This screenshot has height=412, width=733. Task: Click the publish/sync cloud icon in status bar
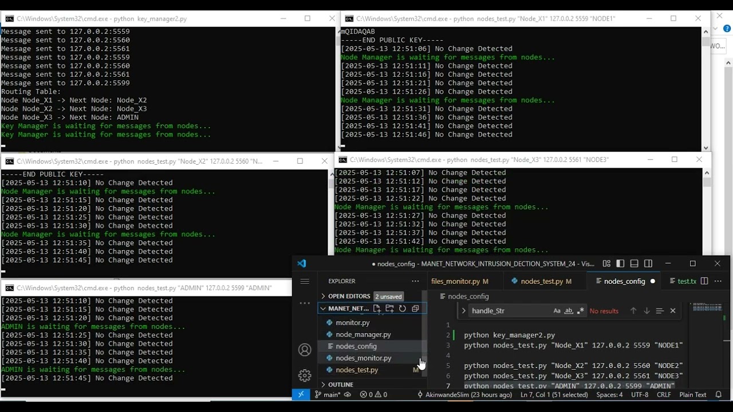point(348,394)
